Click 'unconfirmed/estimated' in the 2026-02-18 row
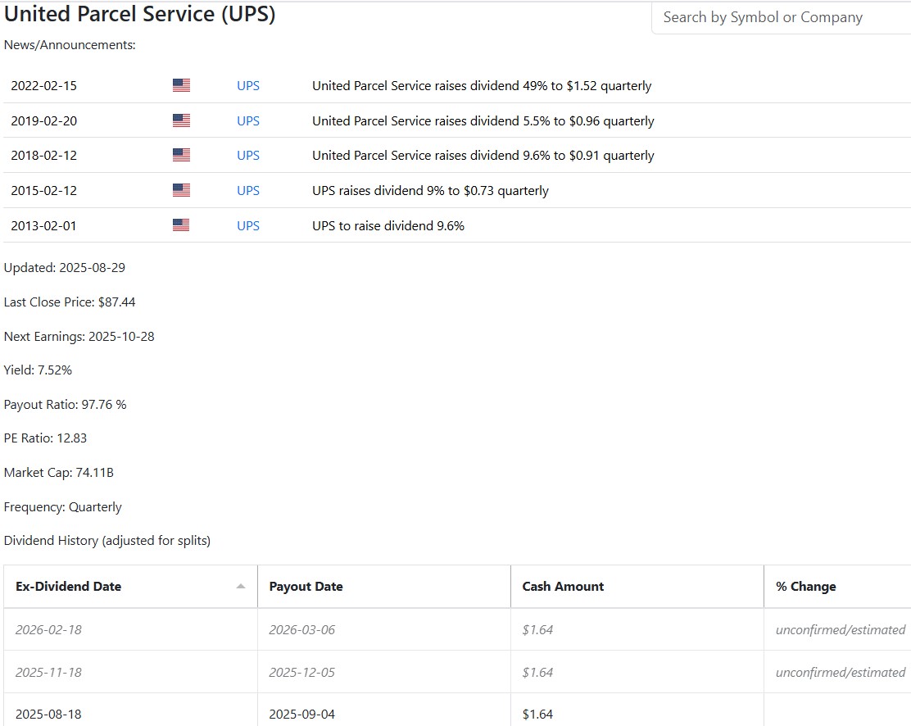Viewport: 911px width, 726px height. click(x=840, y=629)
